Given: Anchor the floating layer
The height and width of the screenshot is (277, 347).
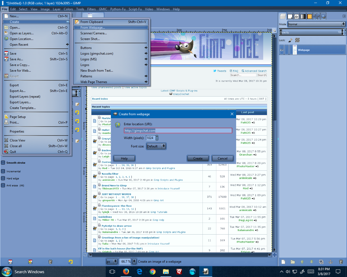Looking at the screenshot, I should click(331, 262).
